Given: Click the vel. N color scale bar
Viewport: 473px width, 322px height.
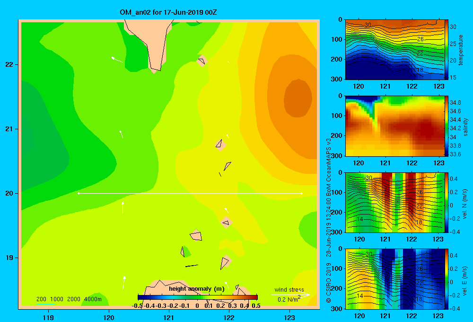Looking at the screenshot, I should coord(447,202).
